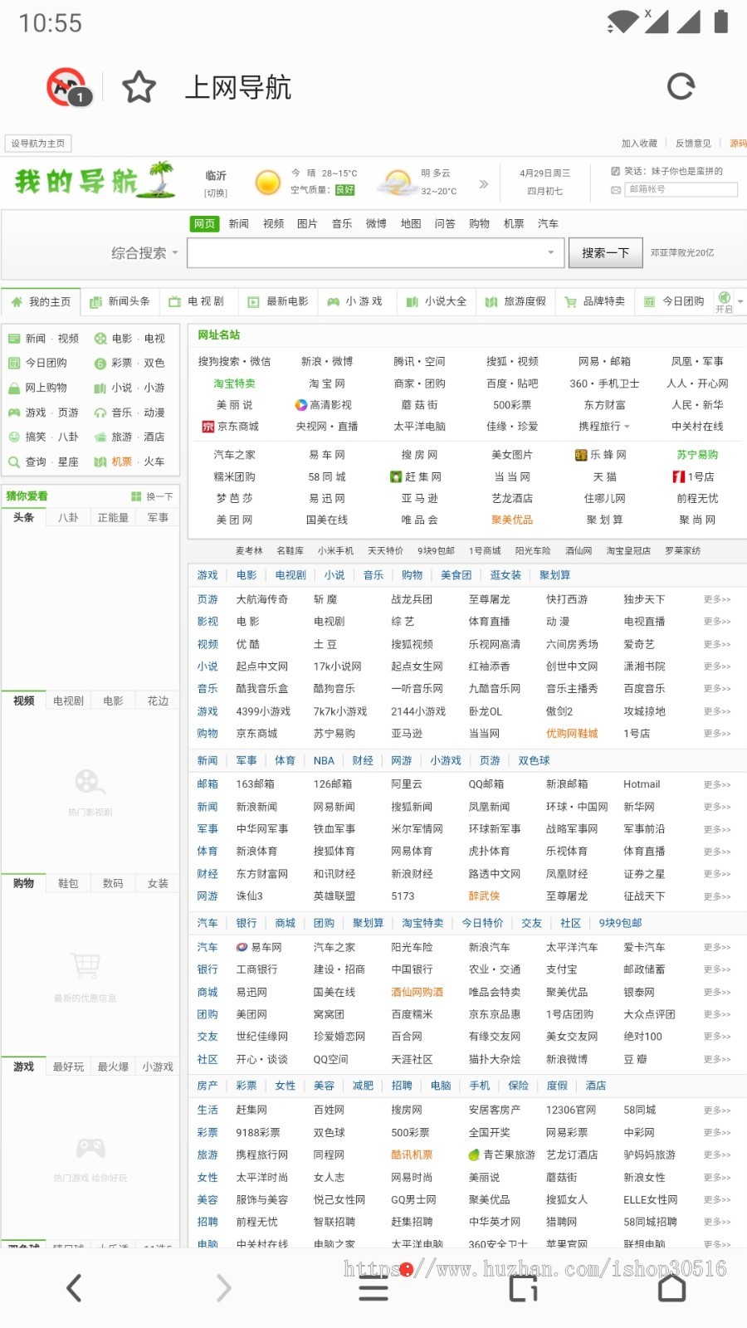The width and height of the screenshot is (747, 1328).
Task: Open the 综合搜索 search type dropdown
Action: 144,253
